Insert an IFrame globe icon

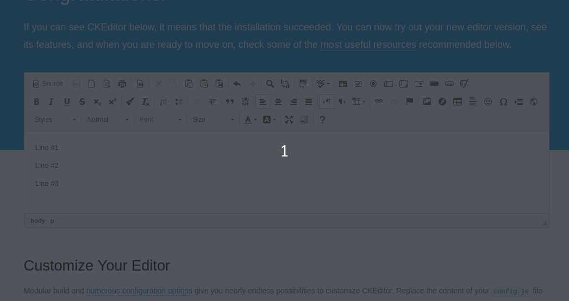[x=534, y=102]
